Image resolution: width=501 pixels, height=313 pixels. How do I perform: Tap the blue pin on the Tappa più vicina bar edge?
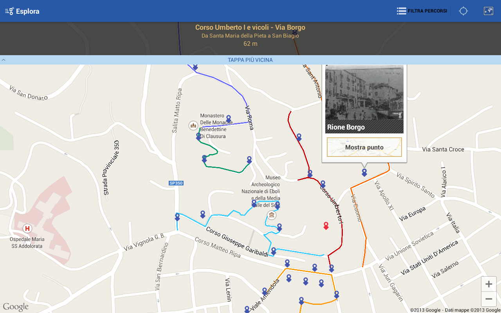pyautogui.click(x=195, y=67)
